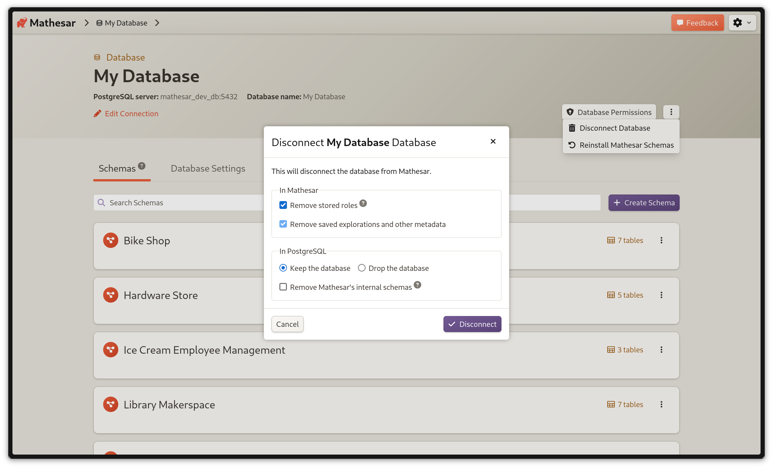
Task: Click 7 tables on Library Makerspace row
Action: tap(625, 404)
